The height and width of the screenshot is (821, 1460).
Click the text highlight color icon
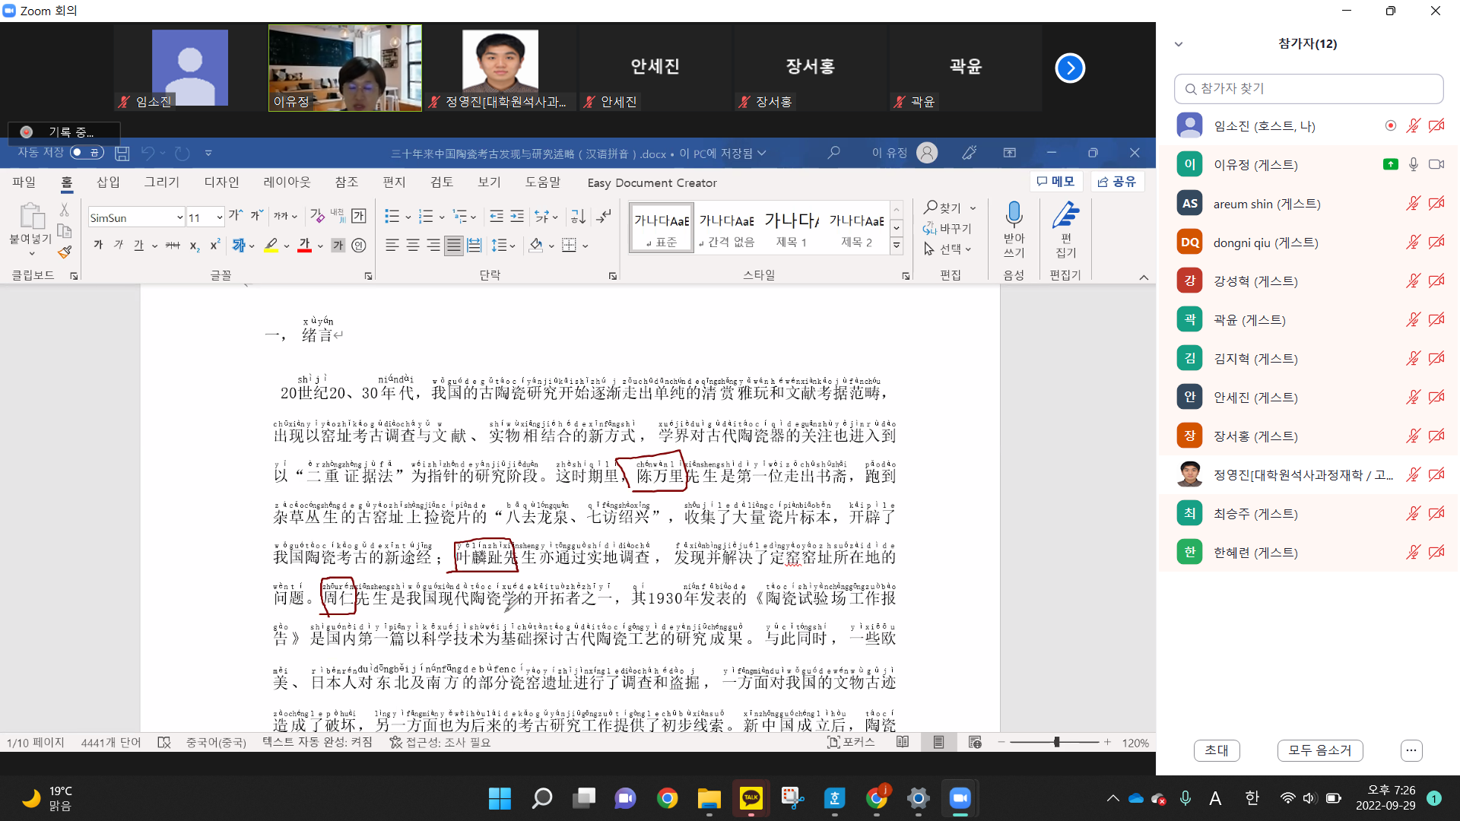click(271, 245)
